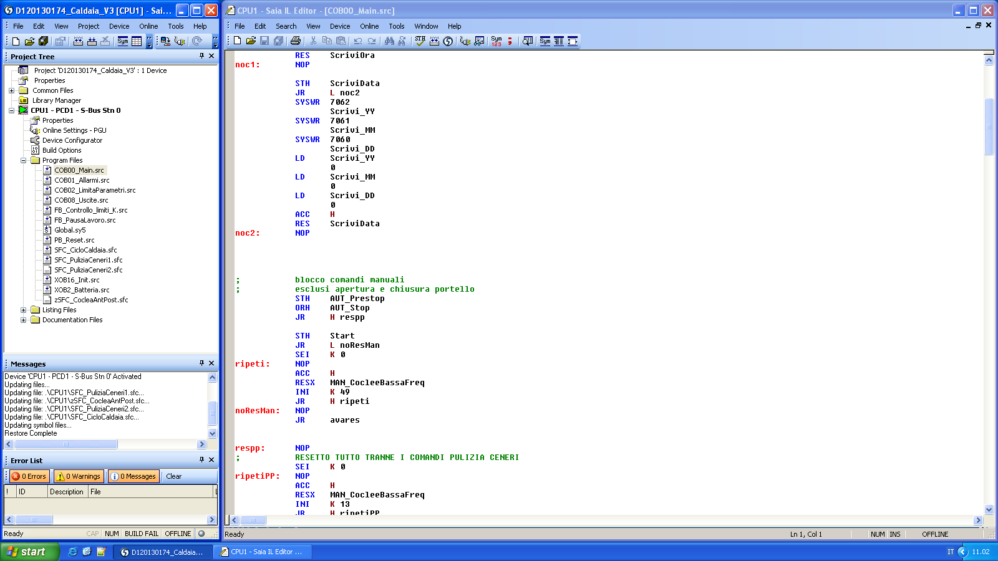The image size is (998, 561).
Task: Click the Clear button in Error List
Action: (173, 476)
